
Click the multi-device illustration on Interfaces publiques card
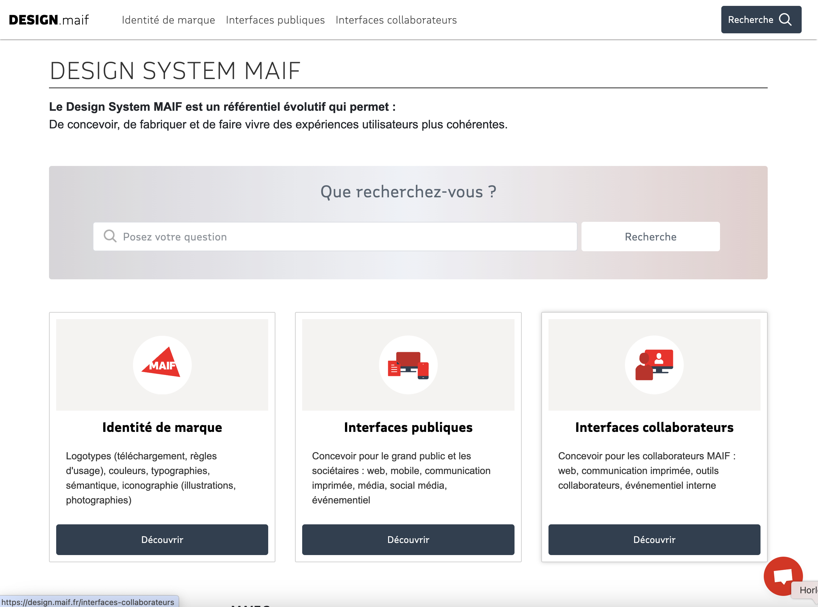[408, 365]
